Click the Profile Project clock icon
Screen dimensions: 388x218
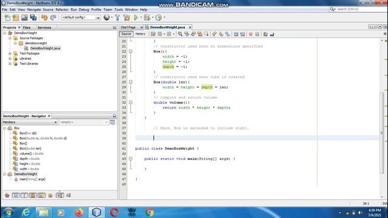point(159,18)
